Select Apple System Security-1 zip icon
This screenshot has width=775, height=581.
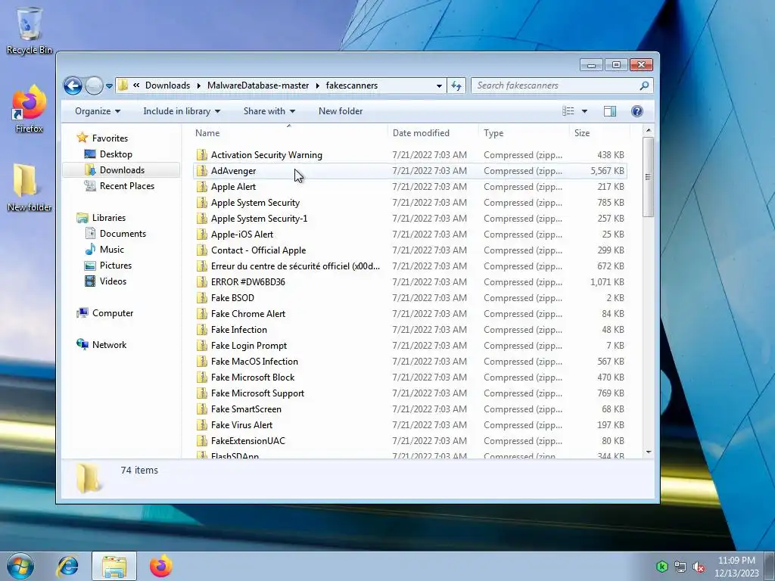tap(201, 219)
